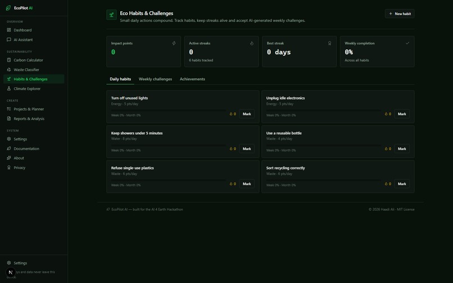Open Dashboard from the sidebar

coord(34,30)
